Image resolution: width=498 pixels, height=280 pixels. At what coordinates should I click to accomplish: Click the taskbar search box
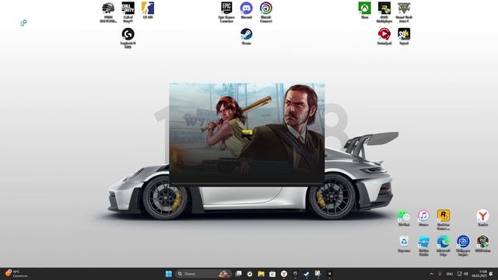203,274
